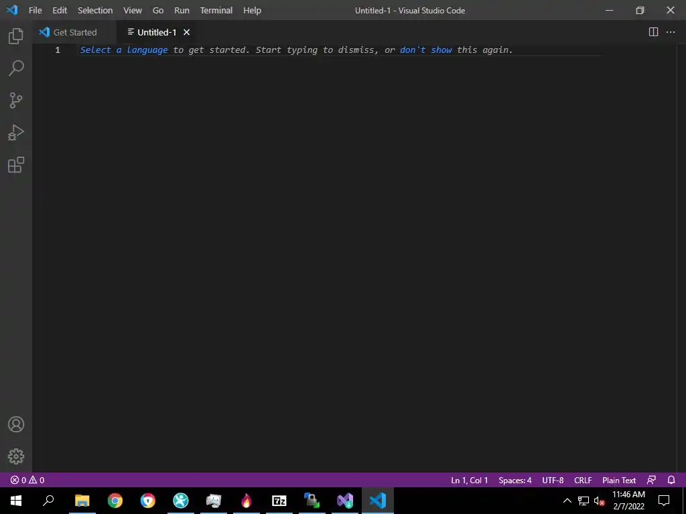Open the Edit menu
The height and width of the screenshot is (514, 686).
60,10
